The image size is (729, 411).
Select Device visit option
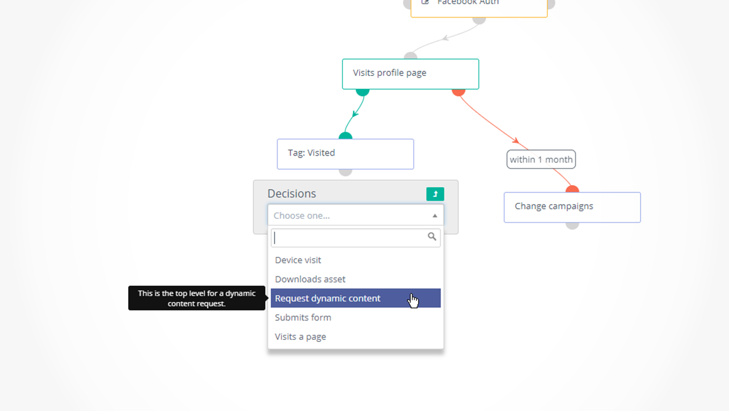[356, 260]
